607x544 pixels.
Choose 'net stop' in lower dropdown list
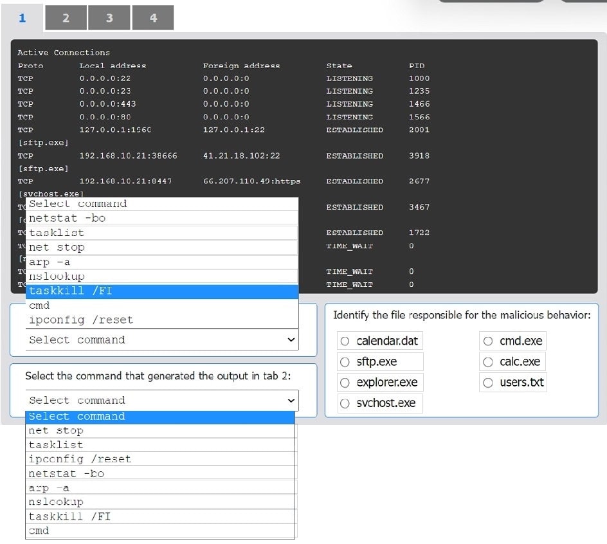click(x=160, y=431)
